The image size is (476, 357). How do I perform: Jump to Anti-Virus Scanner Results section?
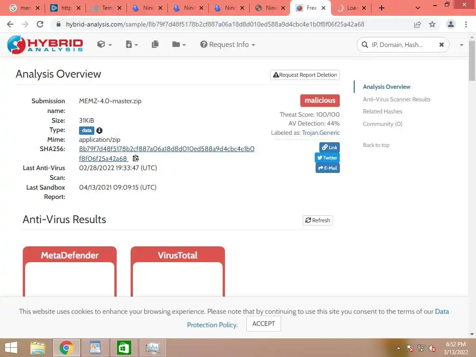pos(397,99)
